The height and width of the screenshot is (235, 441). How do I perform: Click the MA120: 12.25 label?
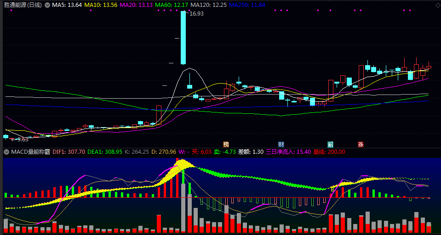209,5
